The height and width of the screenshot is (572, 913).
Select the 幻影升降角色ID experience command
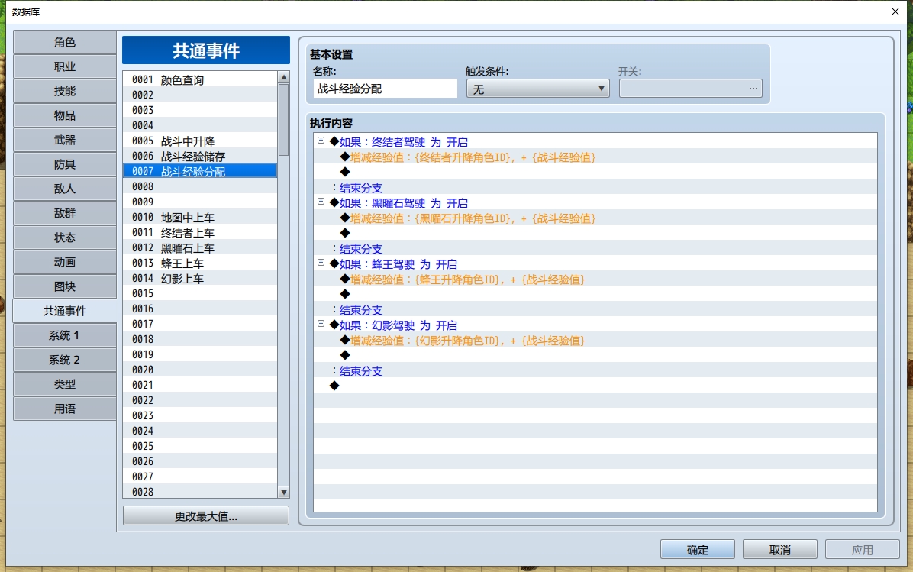point(595,340)
